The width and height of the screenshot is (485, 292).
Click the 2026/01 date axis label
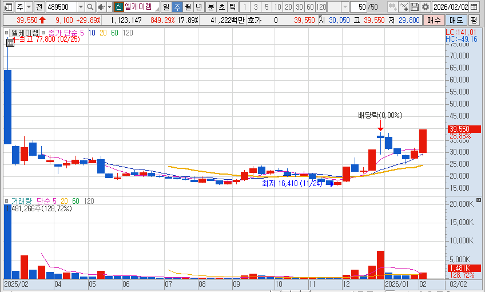tap(396, 284)
